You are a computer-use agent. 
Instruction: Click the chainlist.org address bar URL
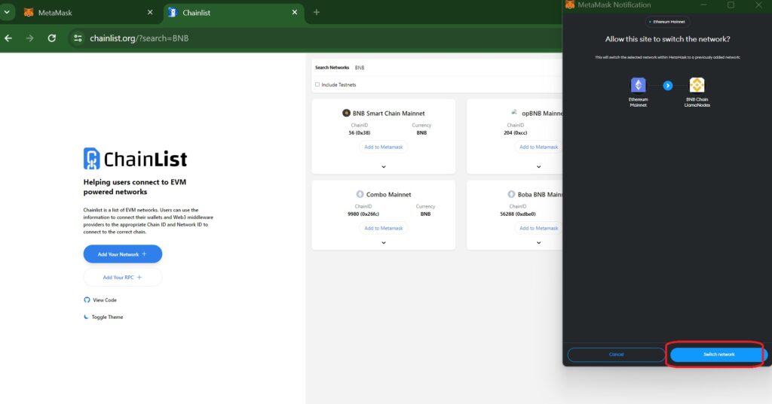pos(139,38)
